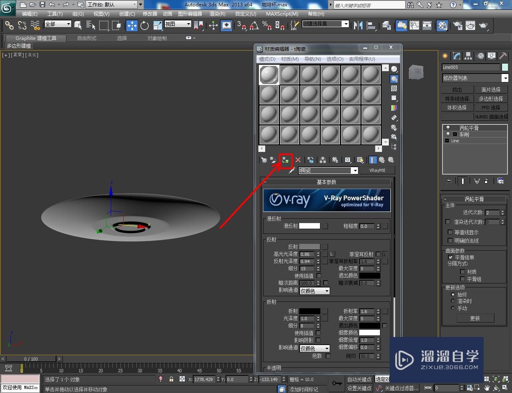Image resolution: width=512 pixels, height=393 pixels.
Task: Uncheck the 平滑结果 checkbox
Action: click(451, 257)
